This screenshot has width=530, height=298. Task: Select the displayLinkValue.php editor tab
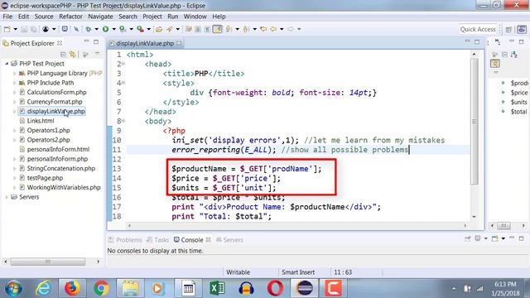[145, 43]
